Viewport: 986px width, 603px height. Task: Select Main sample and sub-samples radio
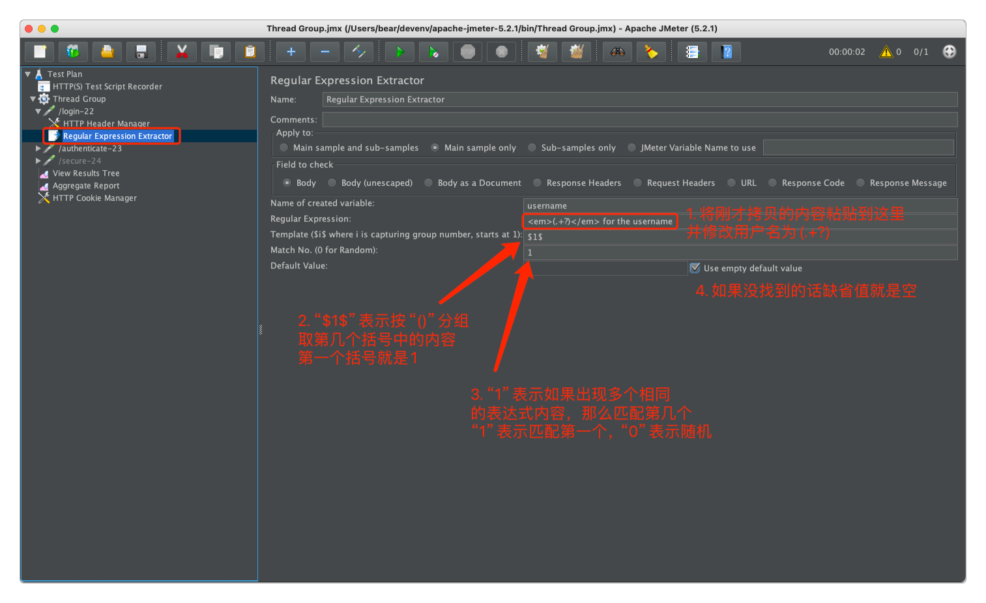(x=283, y=148)
